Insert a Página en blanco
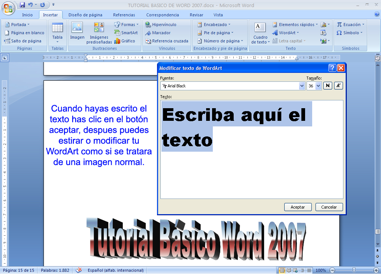 (25, 33)
